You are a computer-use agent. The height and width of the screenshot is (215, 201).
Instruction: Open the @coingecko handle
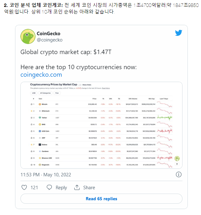[50, 40]
